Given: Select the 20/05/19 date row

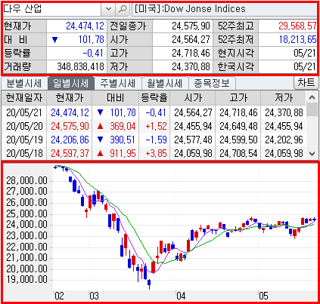Looking at the screenshot, I should [x=154, y=140].
